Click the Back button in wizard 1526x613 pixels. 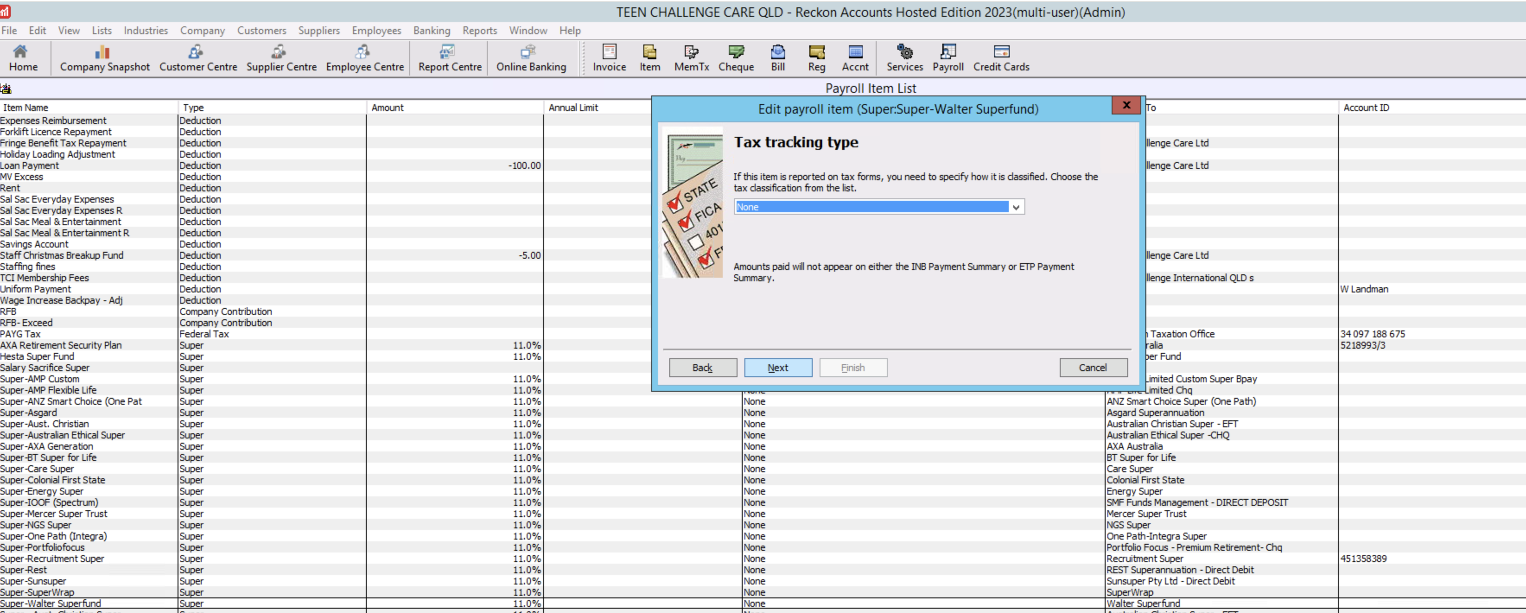[702, 368]
